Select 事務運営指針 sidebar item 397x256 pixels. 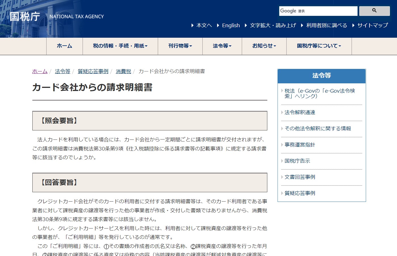tap(300, 145)
